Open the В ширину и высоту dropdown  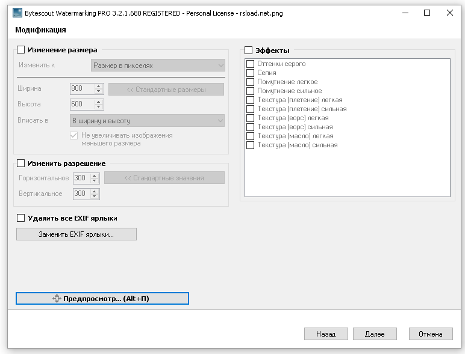click(147, 121)
